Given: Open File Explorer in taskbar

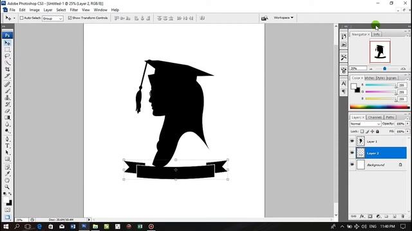Looking at the screenshot, I should tap(95, 227).
